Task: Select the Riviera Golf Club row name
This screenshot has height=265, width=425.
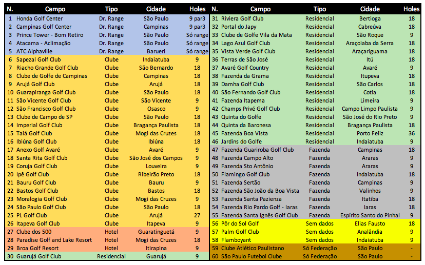Action: pos(242,18)
